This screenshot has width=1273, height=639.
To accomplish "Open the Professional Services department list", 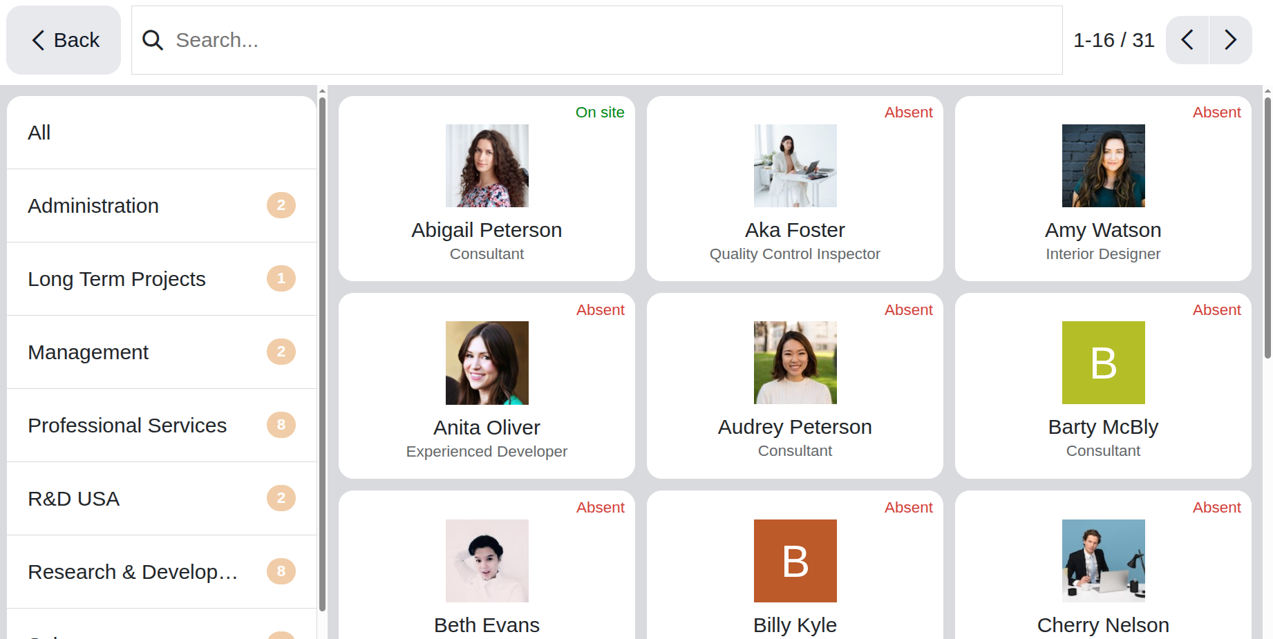I will pos(162,426).
